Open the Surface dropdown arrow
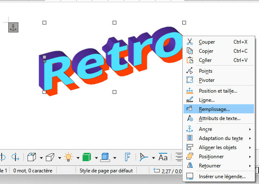The height and width of the screenshot is (184, 259). tap(96, 158)
